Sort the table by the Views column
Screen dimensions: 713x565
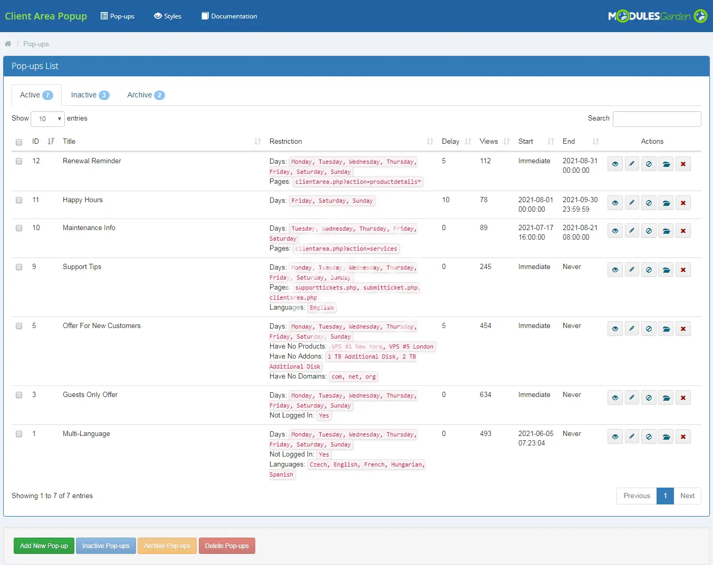pos(494,142)
